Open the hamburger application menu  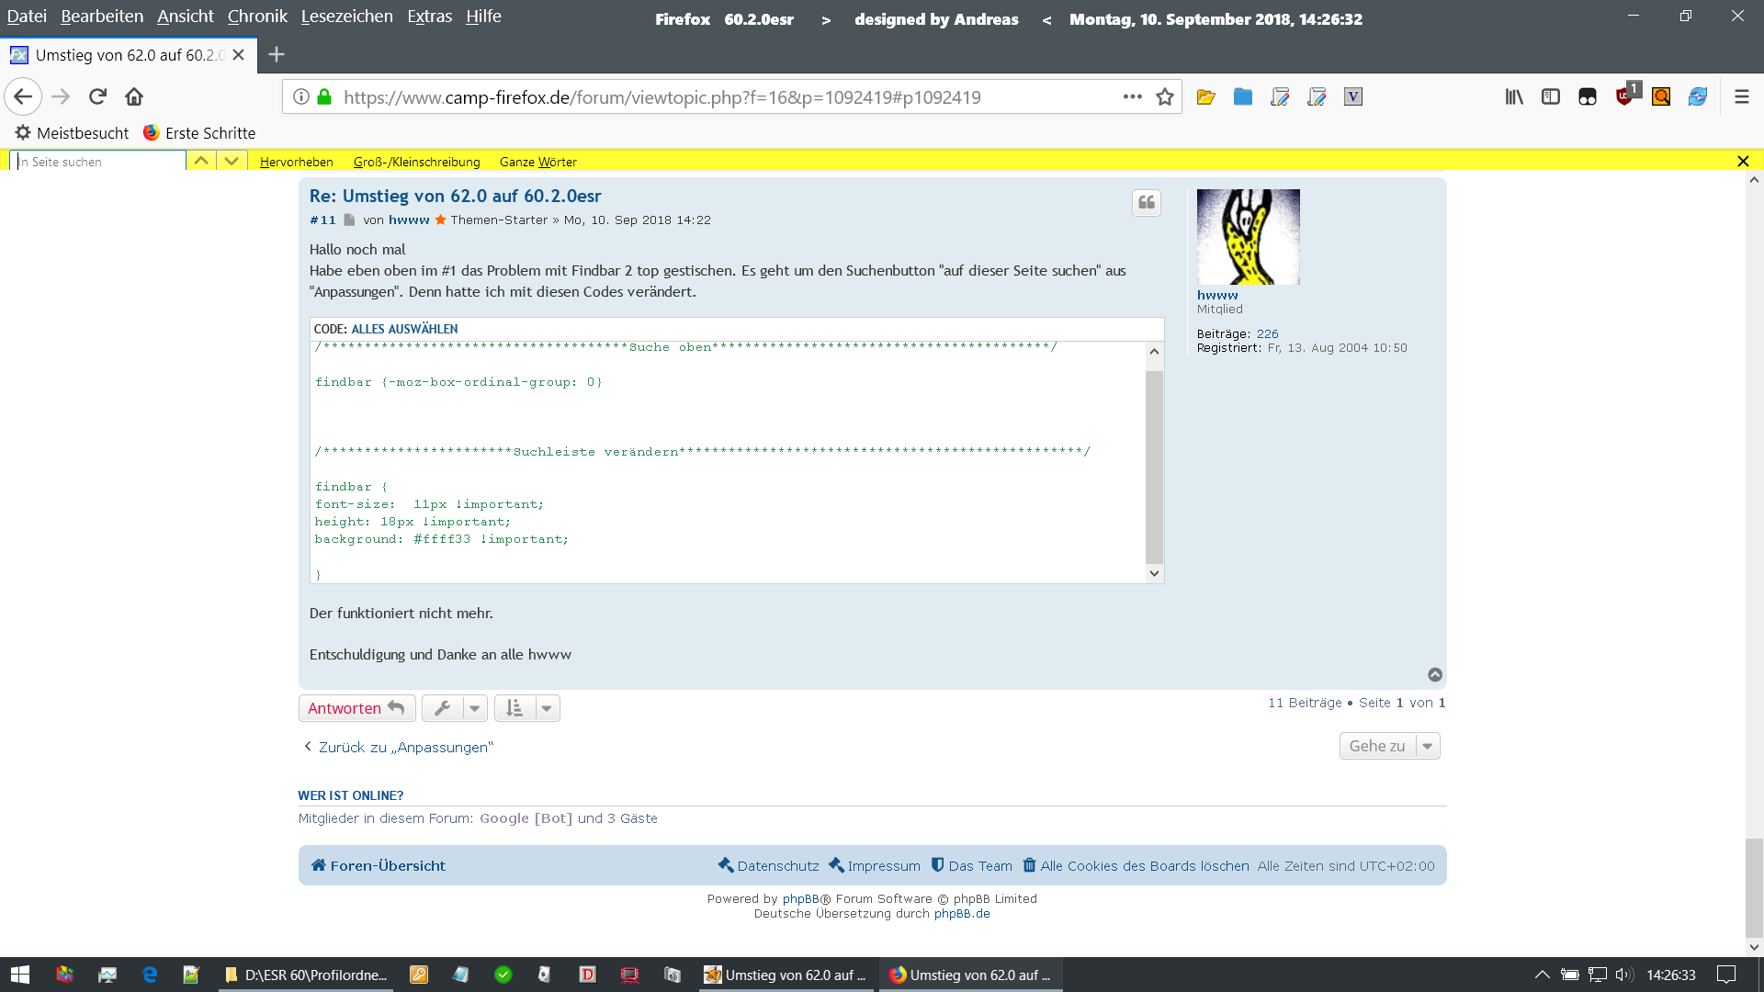[x=1741, y=96]
